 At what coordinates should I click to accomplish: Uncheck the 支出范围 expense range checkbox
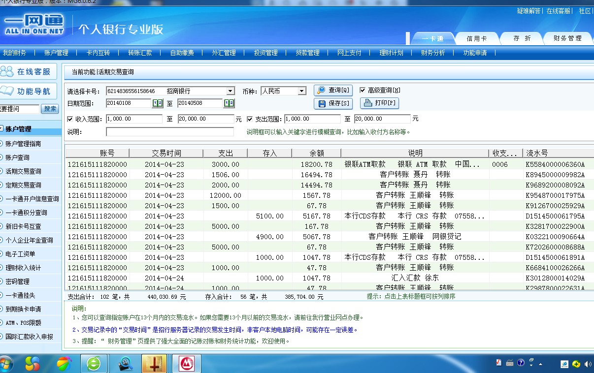pos(250,119)
